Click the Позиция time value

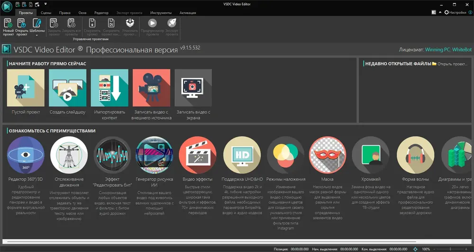pyautogui.click(x=300, y=249)
